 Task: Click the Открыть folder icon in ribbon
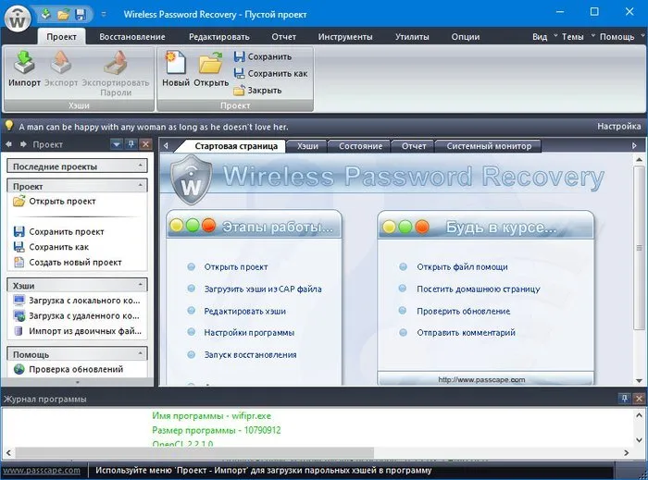pos(211,68)
